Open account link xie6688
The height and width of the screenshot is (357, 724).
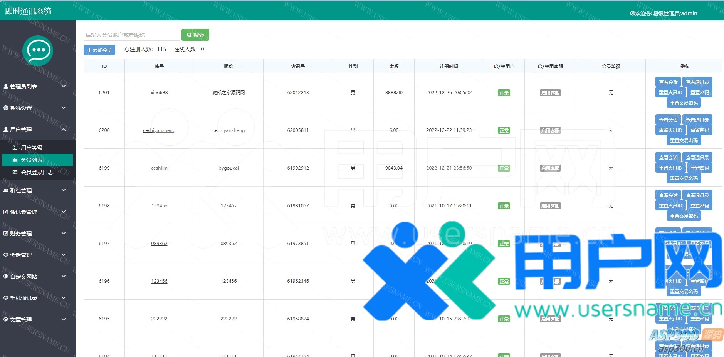[159, 93]
